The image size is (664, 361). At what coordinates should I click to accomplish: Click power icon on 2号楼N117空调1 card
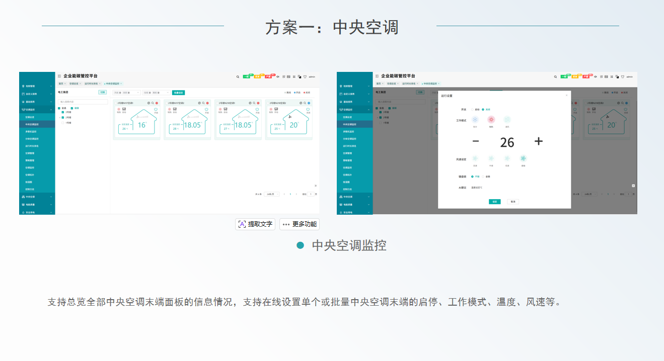(x=156, y=109)
